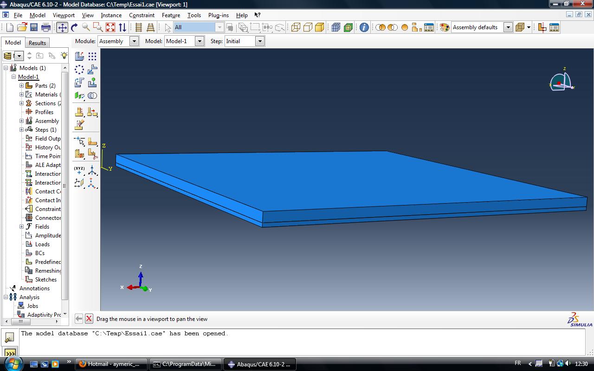Click the Create Instance tool
This screenshot has height=371, width=594.
coord(79,56)
